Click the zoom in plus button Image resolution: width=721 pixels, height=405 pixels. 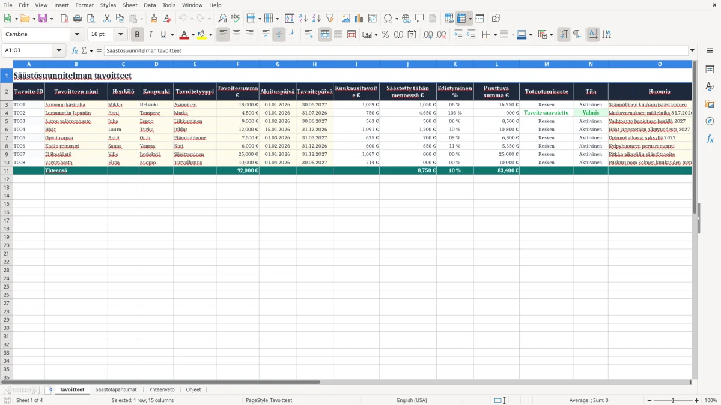(697, 400)
